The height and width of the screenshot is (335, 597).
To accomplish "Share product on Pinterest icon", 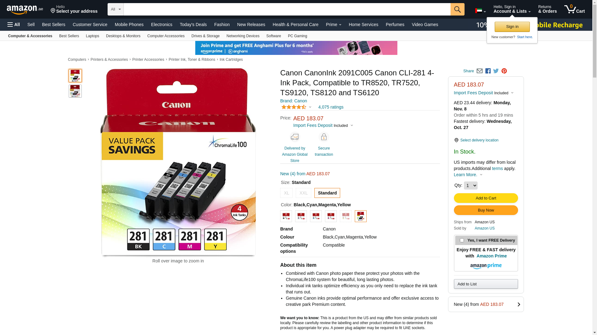I will [x=504, y=71].
